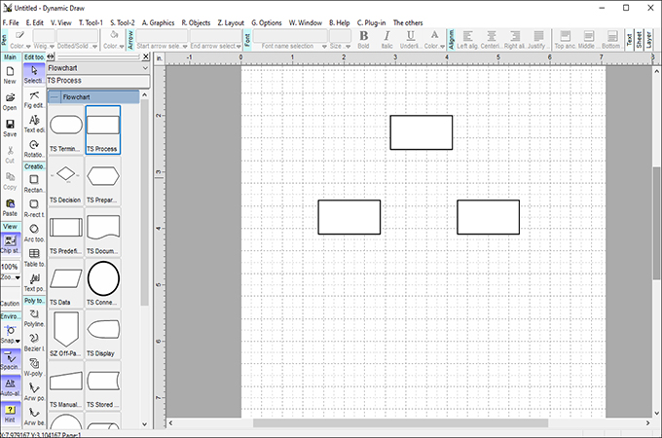Click the Copy icon in Main toolbar
Image resolution: width=662 pixels, height=438 pixels.
pyautogui.click(x=10, y=181)
